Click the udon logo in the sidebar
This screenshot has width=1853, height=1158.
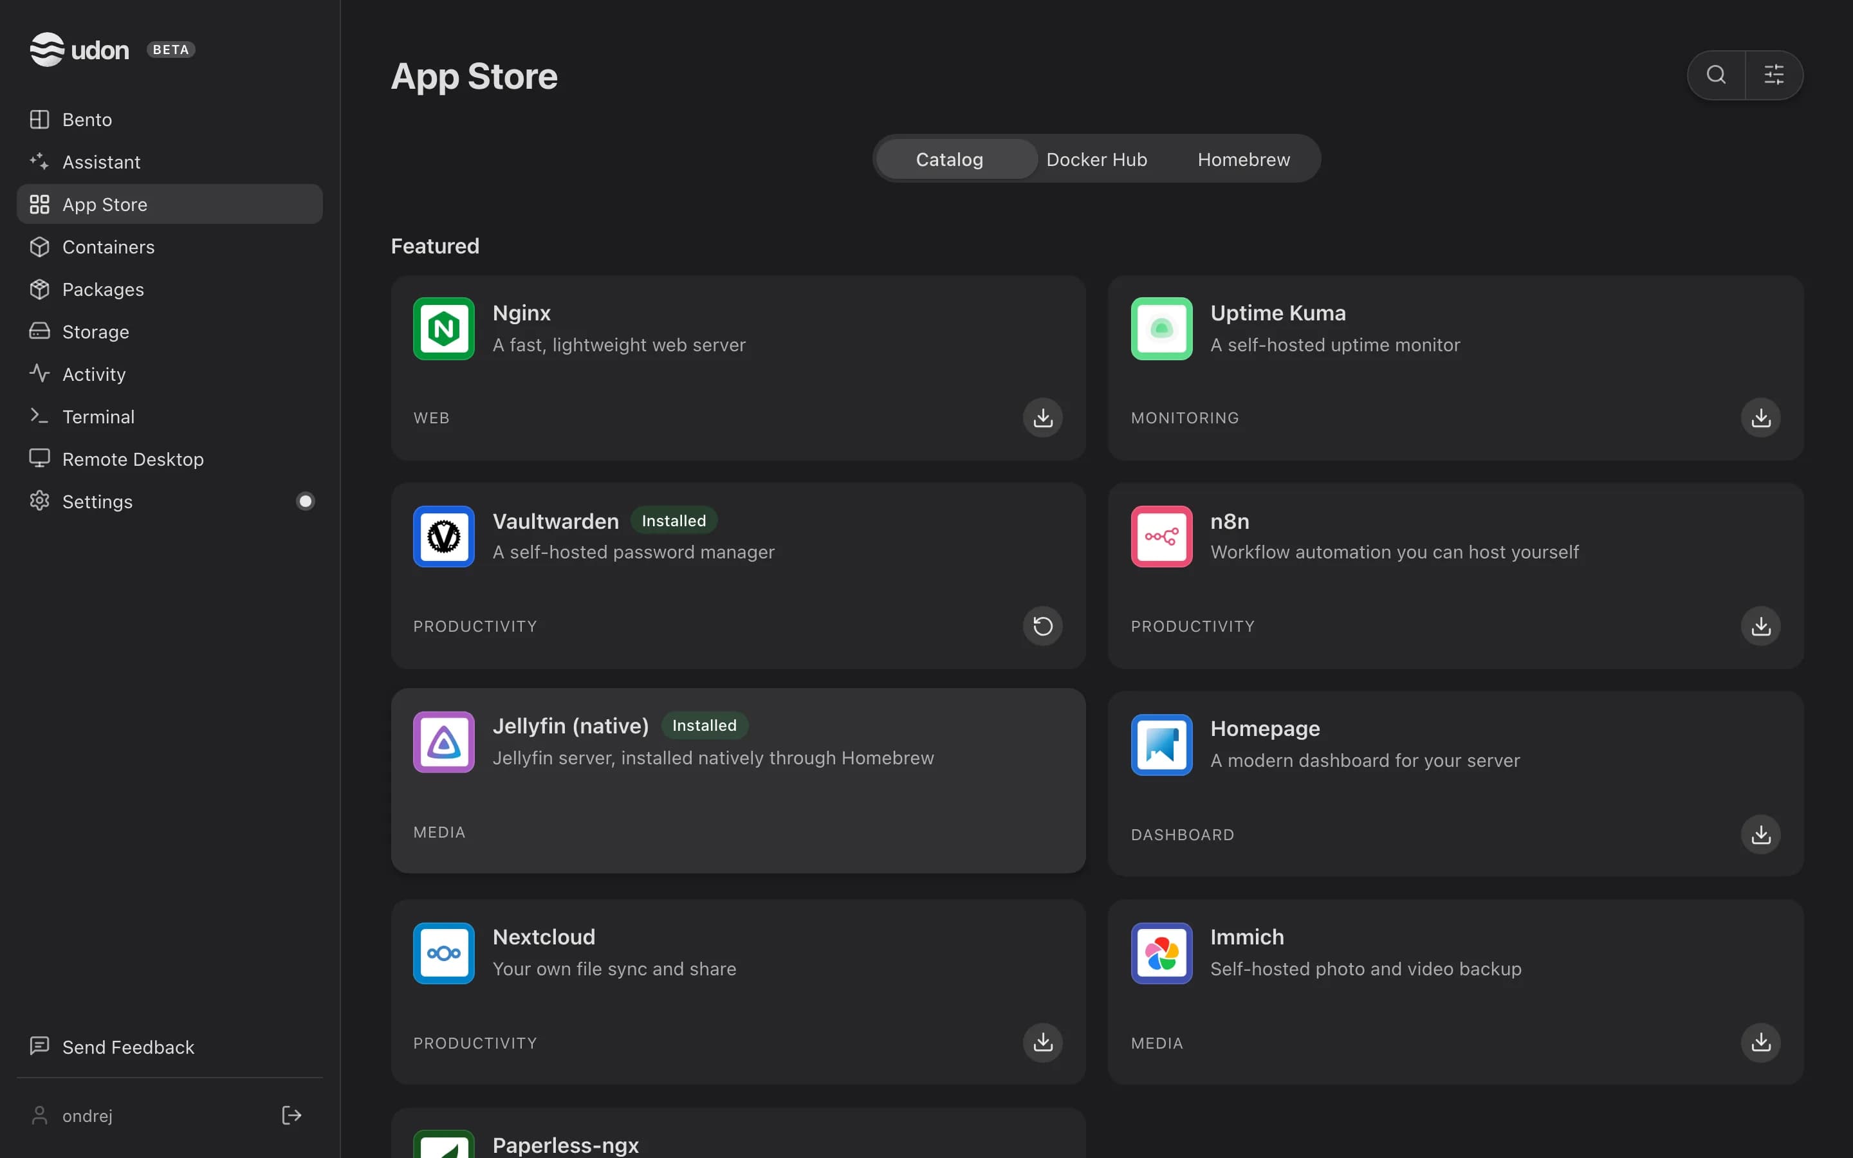pos(79,50)
